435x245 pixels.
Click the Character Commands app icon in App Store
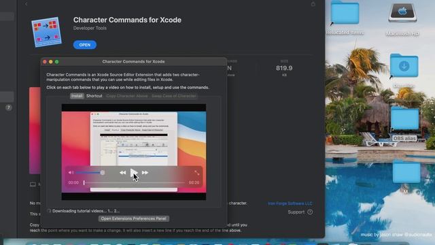(46, 32)
